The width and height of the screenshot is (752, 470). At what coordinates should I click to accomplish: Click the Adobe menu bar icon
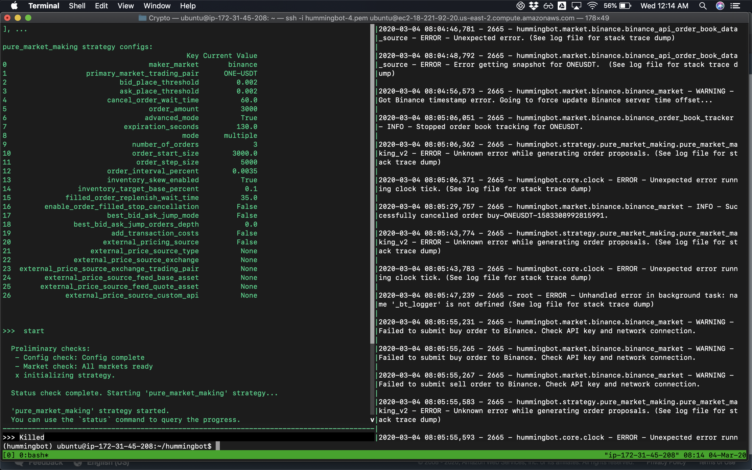(x=562, y=5)
